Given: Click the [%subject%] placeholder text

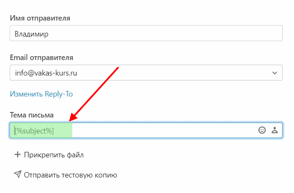Looking at the screenshot, I should [34, 130].
